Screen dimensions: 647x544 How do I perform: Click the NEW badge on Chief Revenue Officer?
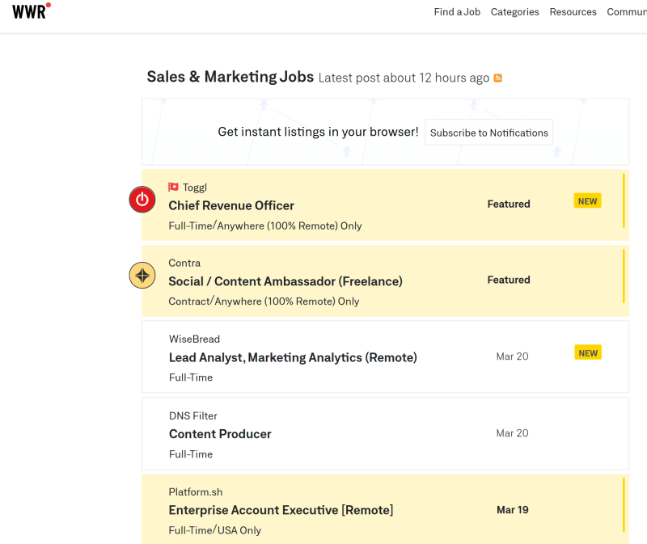click(588, 201)
